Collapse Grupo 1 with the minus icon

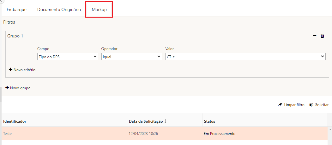(x=314, y=36)
